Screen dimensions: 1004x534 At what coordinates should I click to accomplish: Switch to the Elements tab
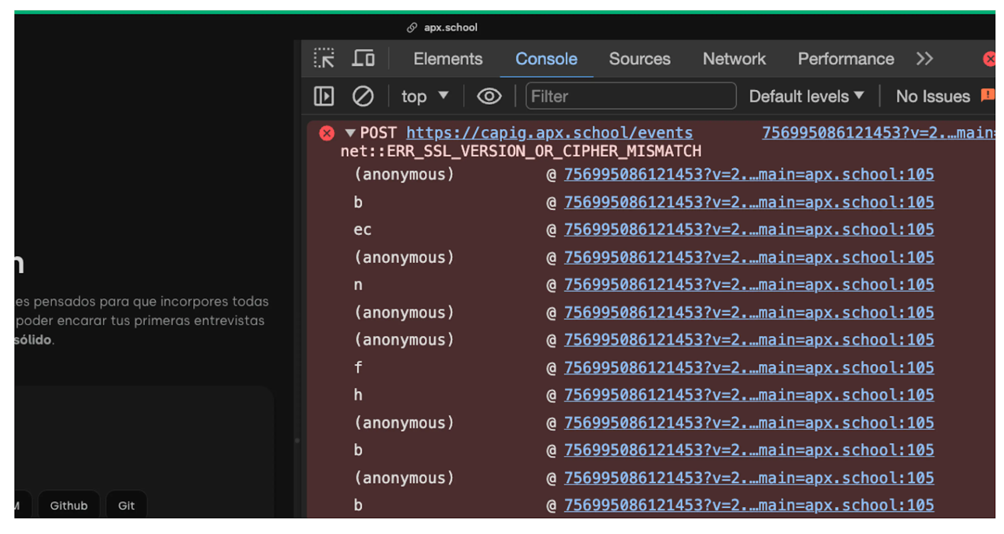(x=447, y=58)
